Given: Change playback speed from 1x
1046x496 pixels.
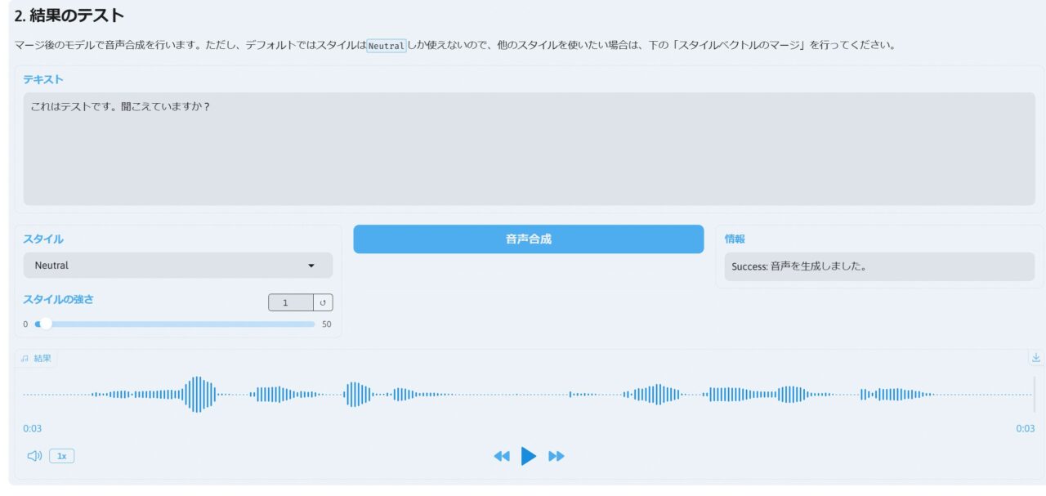Looking at the screenshot, I should click(61, 456).
